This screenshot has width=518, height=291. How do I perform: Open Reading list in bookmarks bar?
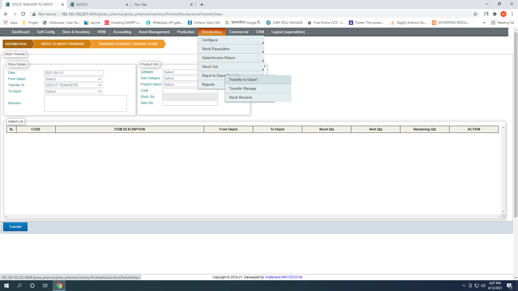coord(503,23)
